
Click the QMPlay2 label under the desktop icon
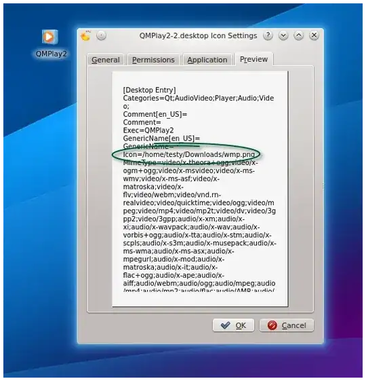tap(51, 54)
